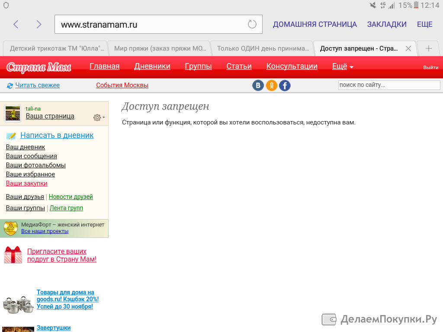Open the Facebook social icon
This screenshot has height=332, width=443.
(285, 85)
